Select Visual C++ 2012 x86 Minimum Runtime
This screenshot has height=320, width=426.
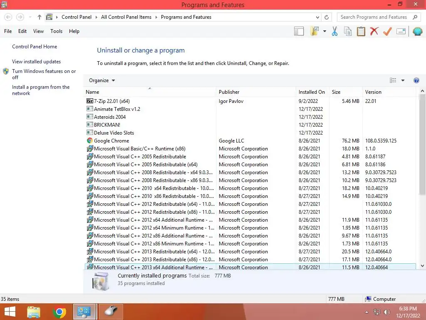click(250, 243)
